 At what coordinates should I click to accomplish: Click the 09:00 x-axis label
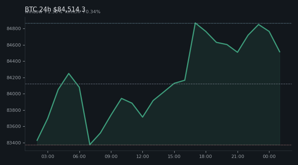111,156
